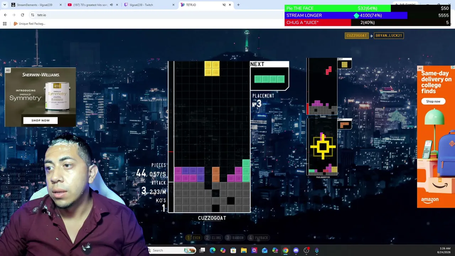This screenshot has width=455, height=256.
Task: Reload the tetr.io page
Action: (22, 15)
